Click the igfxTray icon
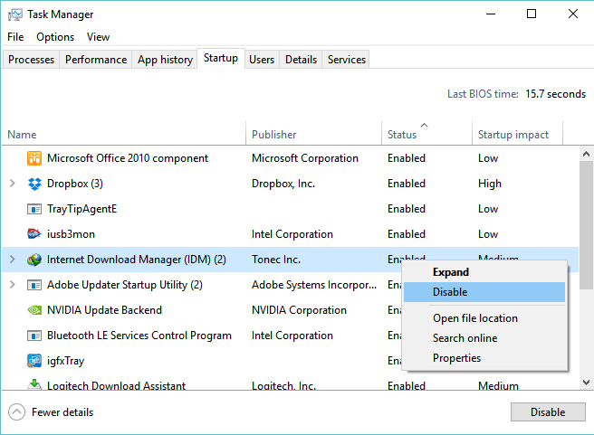 [34, 361]
